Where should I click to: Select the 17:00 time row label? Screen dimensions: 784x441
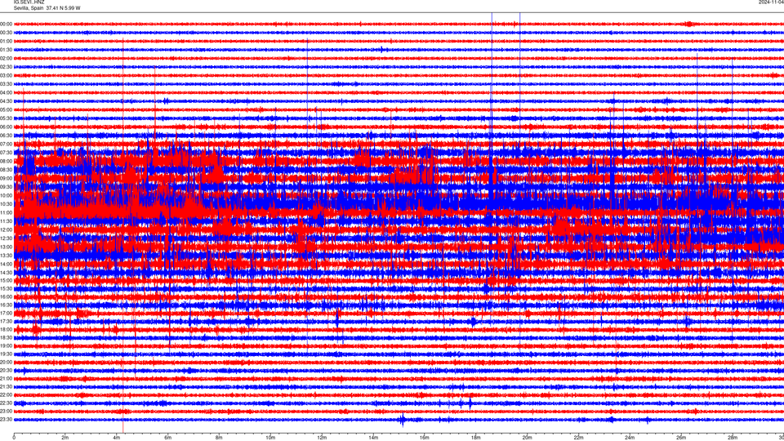(x=6, y=313)
